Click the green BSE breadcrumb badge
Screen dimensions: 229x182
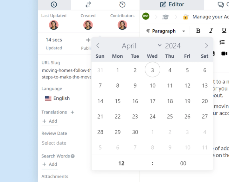click(x=146, y=16)
